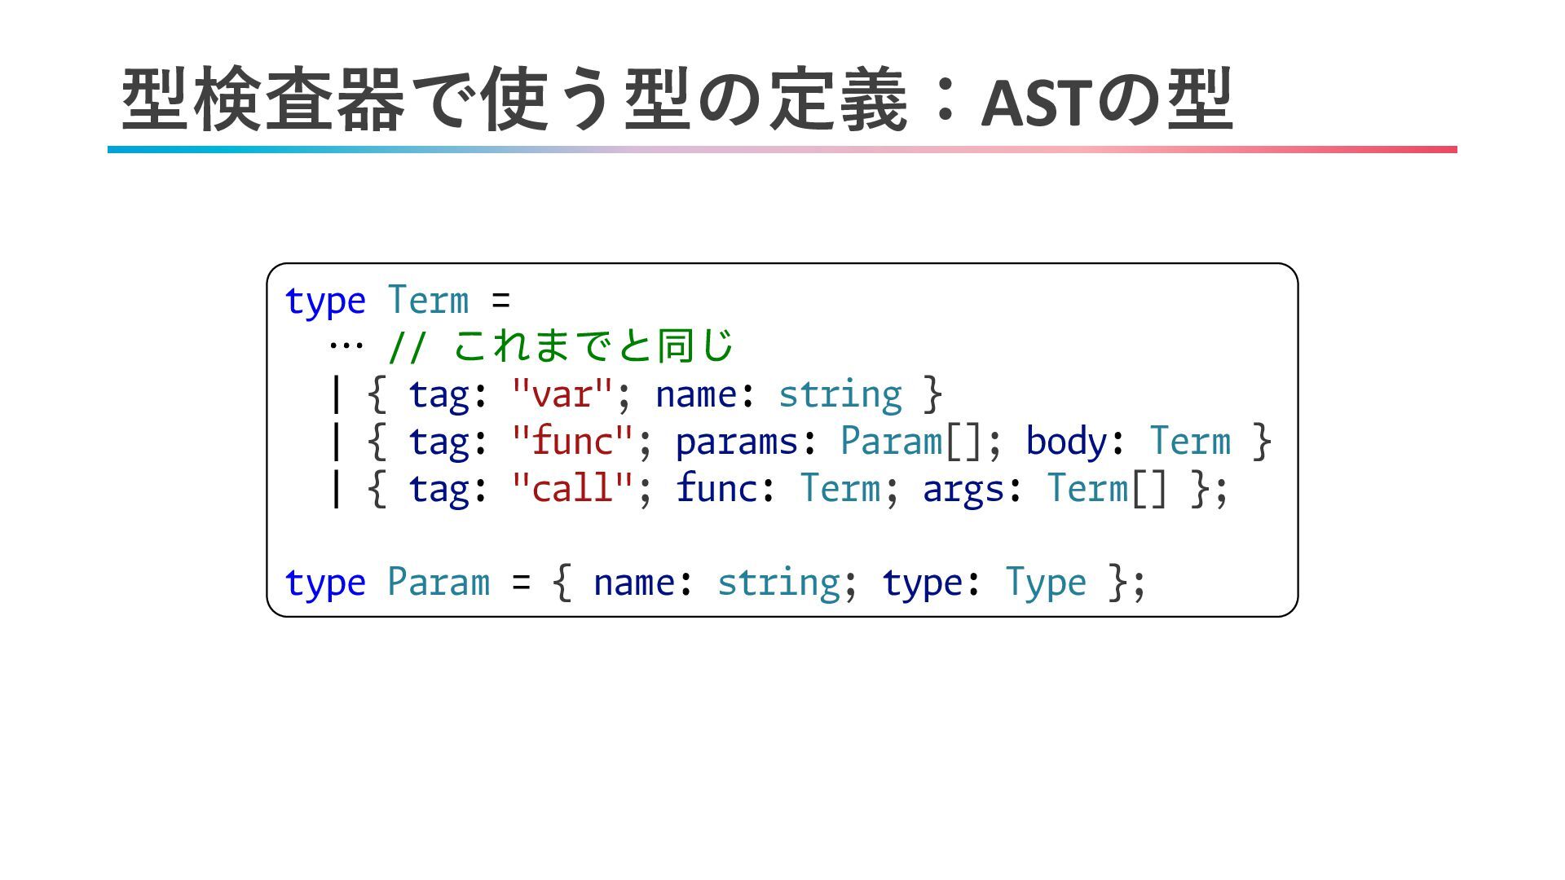This screenshot has width=1565, height=880.
Task: Click the 'args' property name
Action: point(963,490)
